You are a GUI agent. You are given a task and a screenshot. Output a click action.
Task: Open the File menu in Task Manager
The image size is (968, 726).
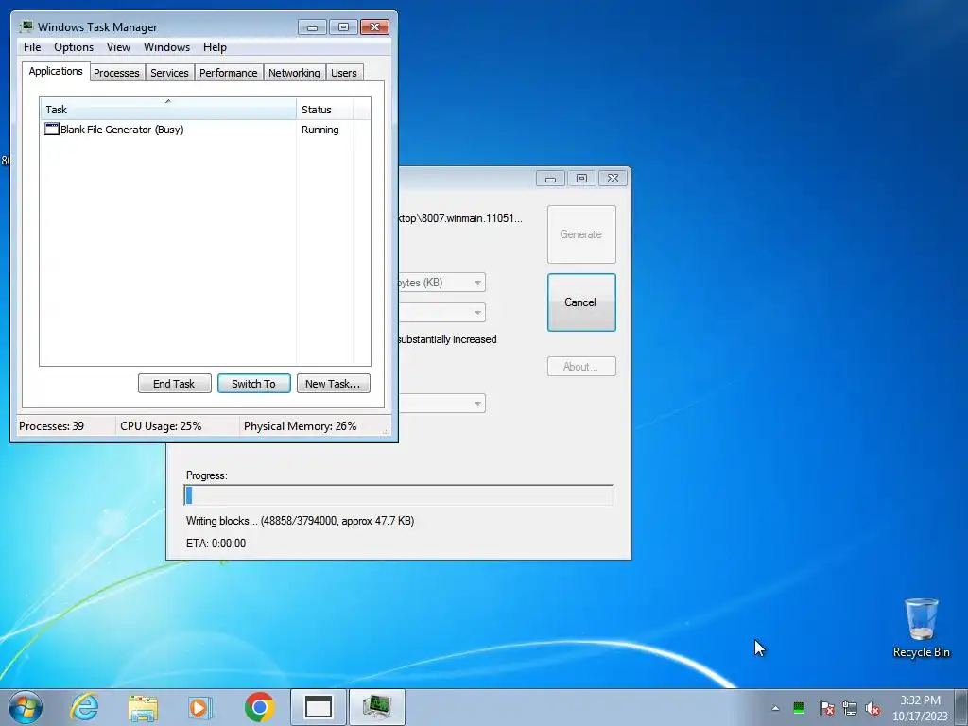(x=32, y=47)
